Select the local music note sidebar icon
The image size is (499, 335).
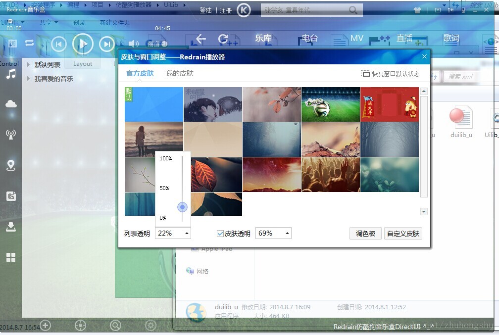pyautogui.click(x=11, y=74)
